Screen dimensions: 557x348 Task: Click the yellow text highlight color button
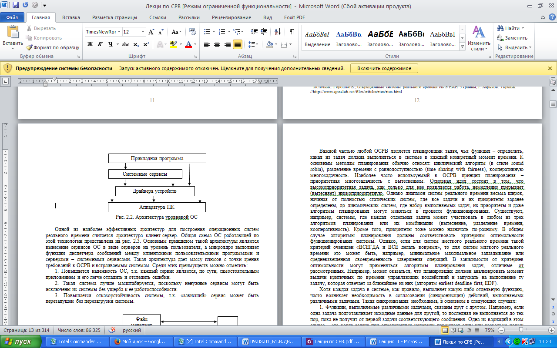173,44
